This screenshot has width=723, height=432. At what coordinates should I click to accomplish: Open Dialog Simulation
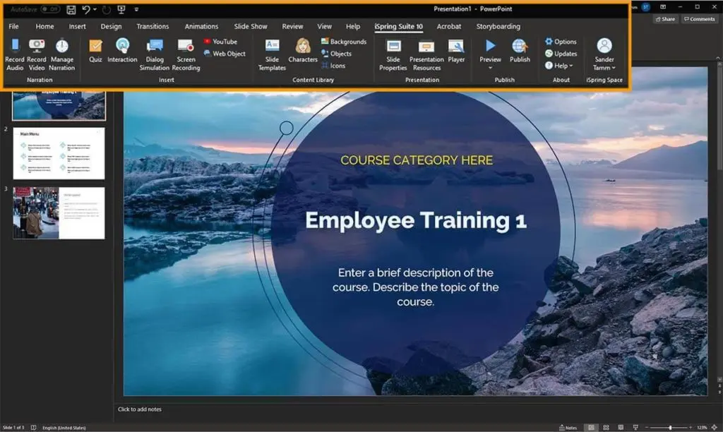click(x=155, y=55)
